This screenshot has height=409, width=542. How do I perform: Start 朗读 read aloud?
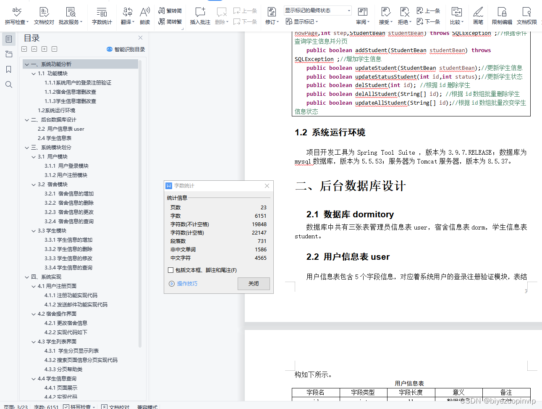pos(145,16)
